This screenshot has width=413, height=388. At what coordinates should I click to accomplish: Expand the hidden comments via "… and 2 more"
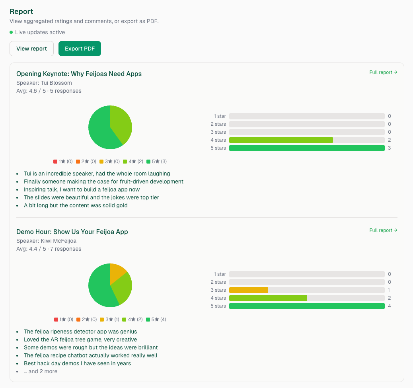[x=41, y=371]
